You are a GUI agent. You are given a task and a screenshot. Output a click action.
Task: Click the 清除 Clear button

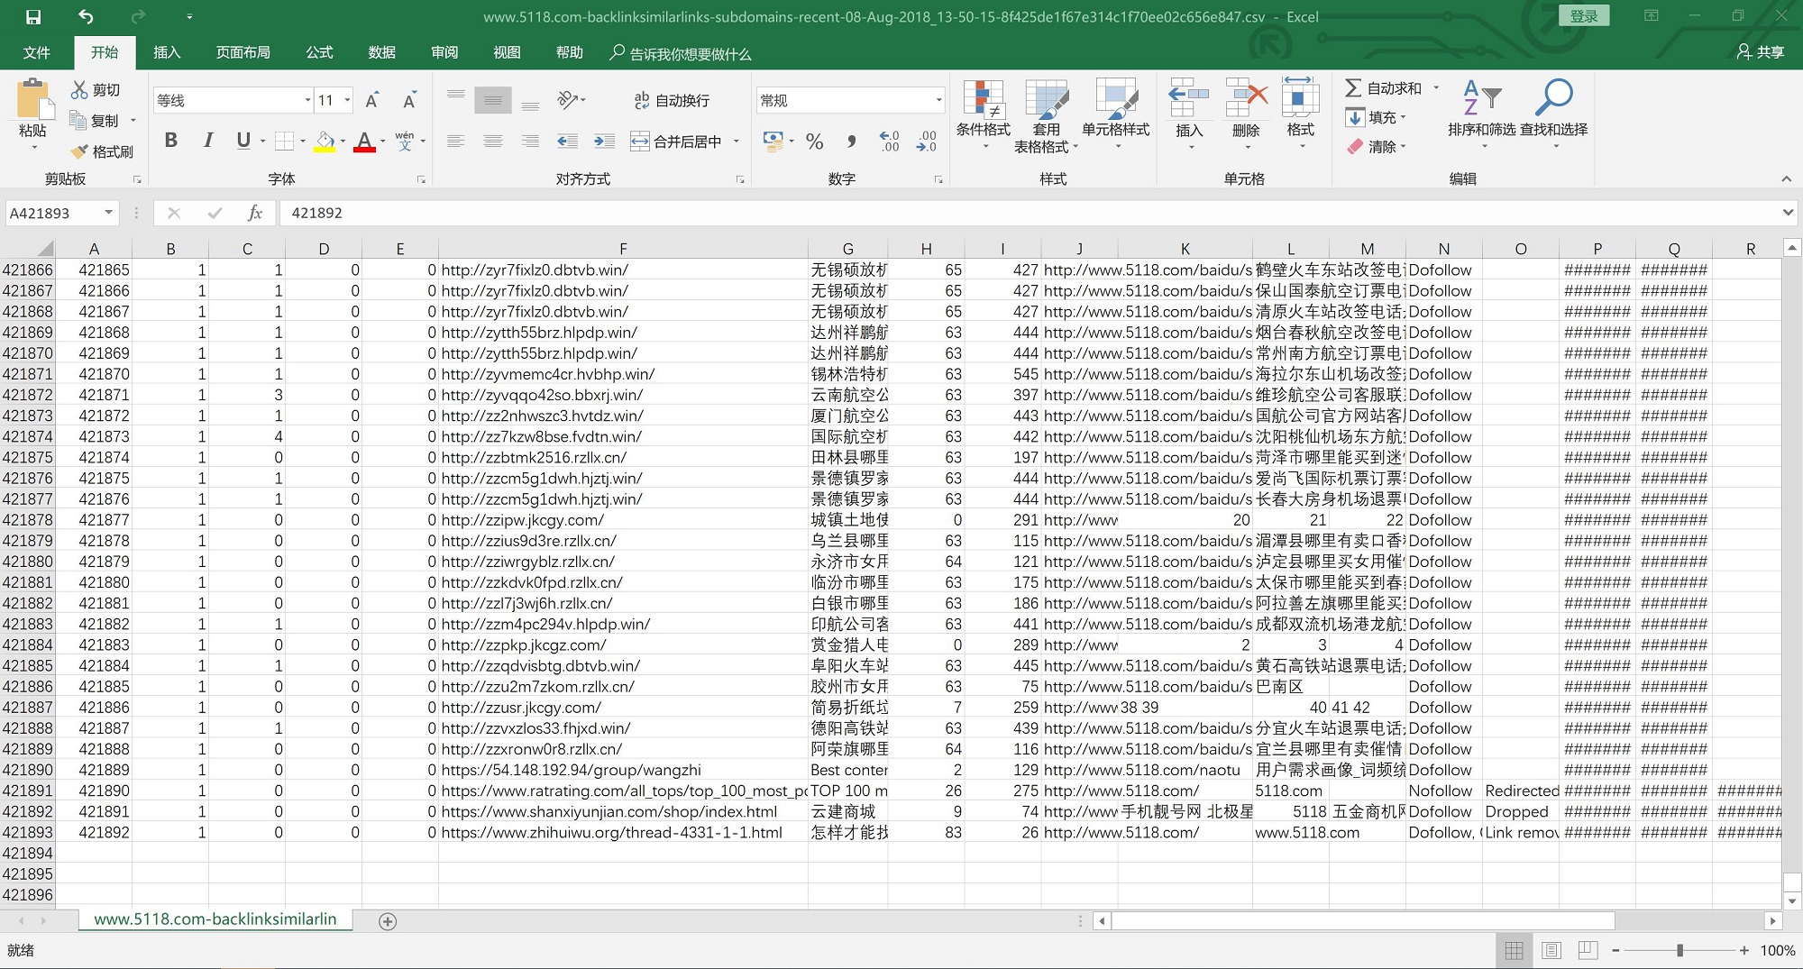click(1376, 146)
